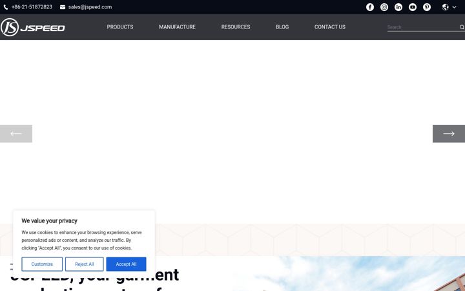
Task: Open the RESOURCES menu
Action: pyautogui.click(x=236, y=27)
